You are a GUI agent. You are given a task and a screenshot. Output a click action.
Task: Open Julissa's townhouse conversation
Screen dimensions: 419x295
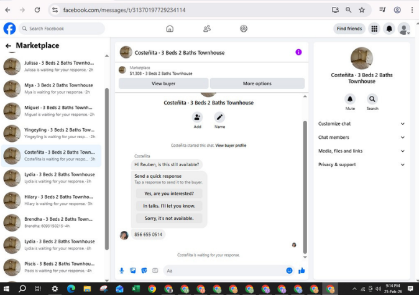coord(52,67)
